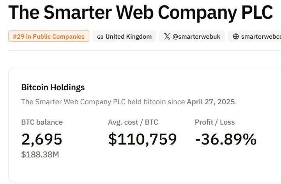Click the -36.89% profit/loss figure

tap(226, 139)
